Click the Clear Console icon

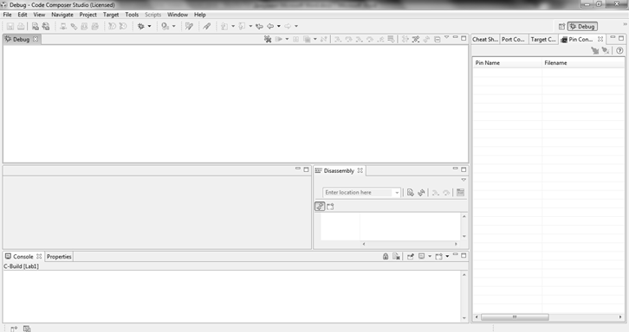click(x=396, y=256)
